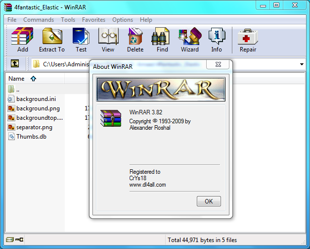Click the folder icon in address bar

point(36,64)
